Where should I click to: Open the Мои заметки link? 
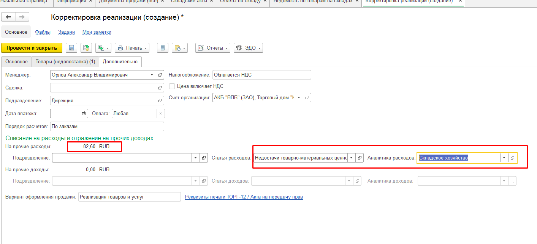pyautogui.click(x=97, y=32)
